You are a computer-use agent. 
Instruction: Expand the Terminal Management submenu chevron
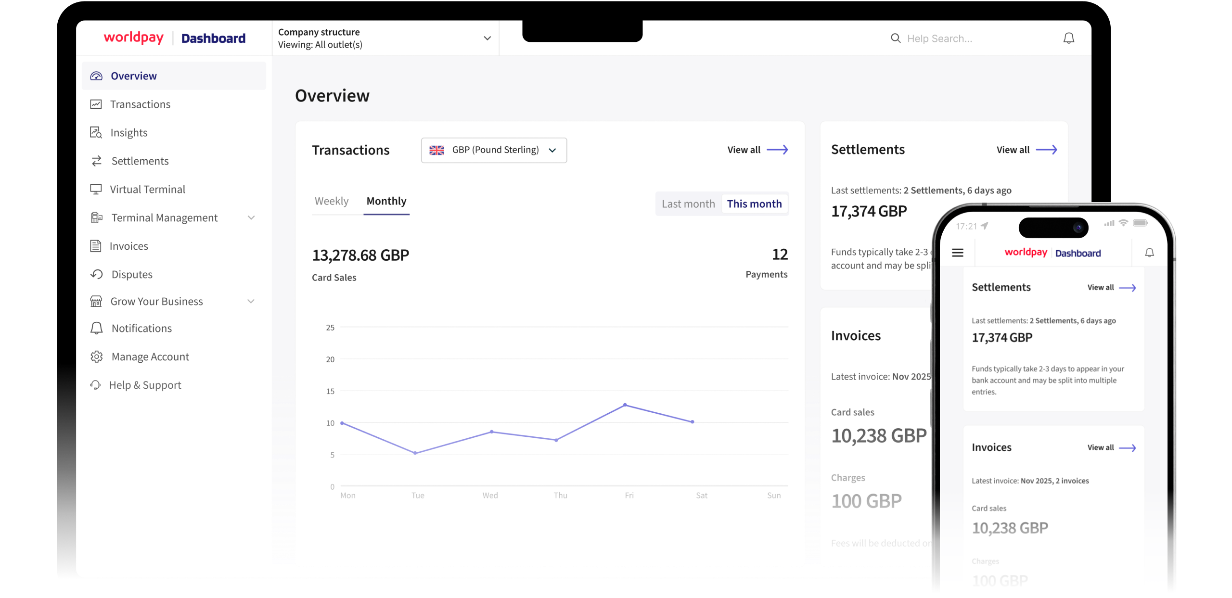point(251,217)
